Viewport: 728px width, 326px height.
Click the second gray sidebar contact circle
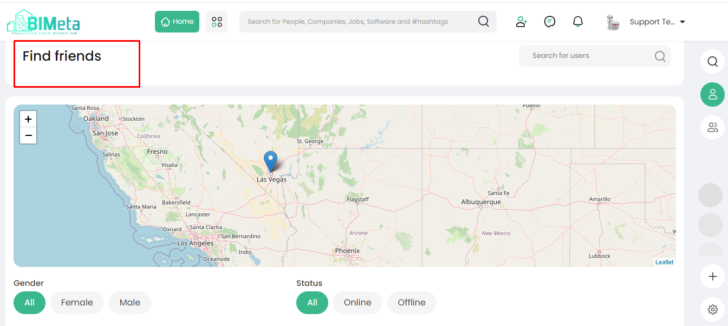coord(710,225)
